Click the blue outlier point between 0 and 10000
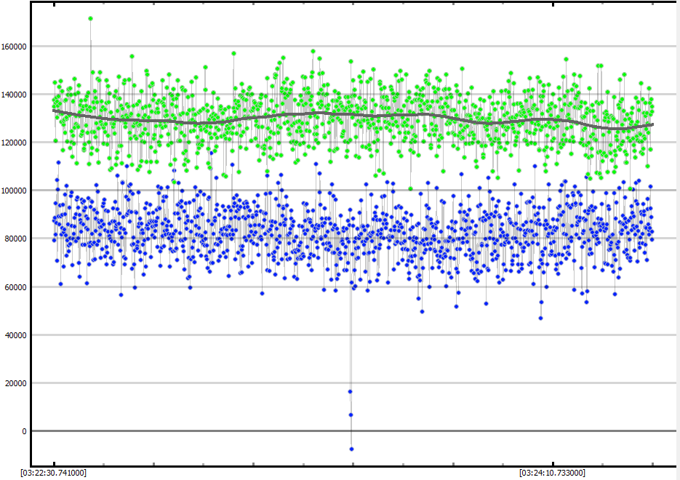680x480 pixels. click(x=351, y=415)
